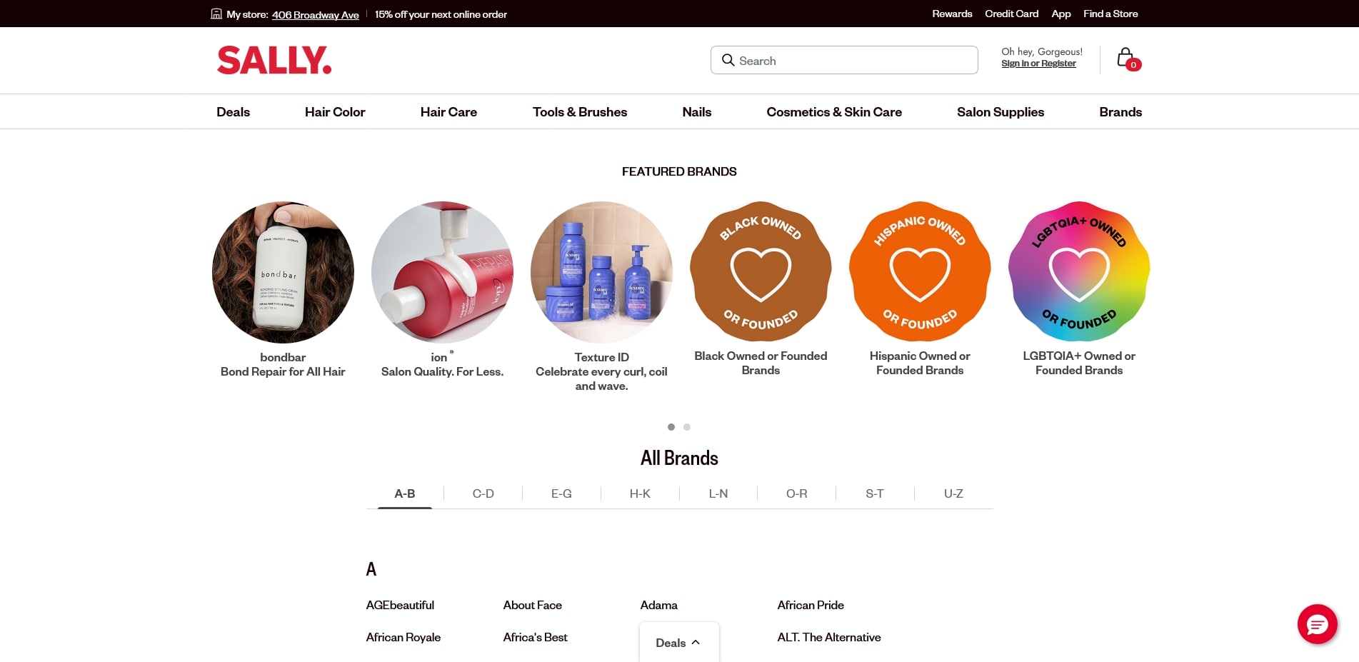Click Sign In or Register link

tap(1038, 64)
